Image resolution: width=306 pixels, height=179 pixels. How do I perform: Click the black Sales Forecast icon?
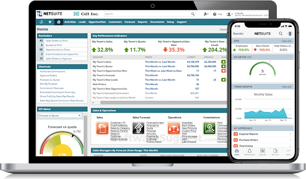click(138, 128)
